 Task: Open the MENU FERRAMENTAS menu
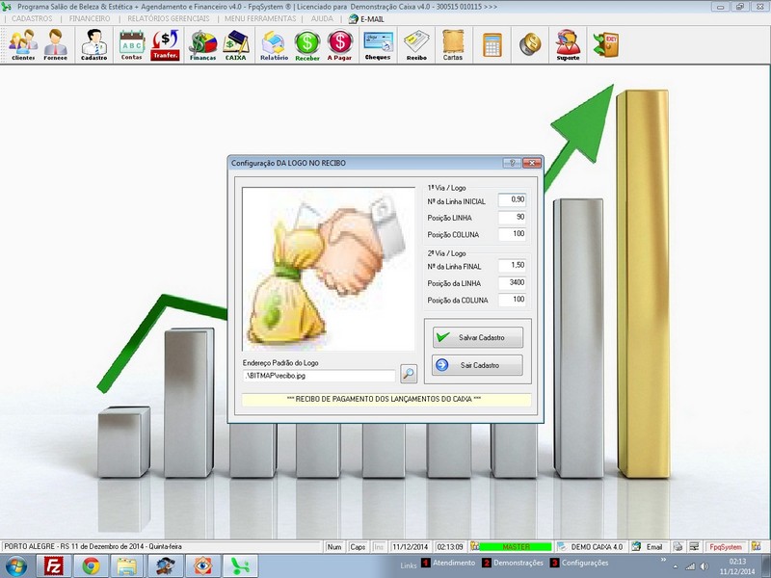coord(260,18)
